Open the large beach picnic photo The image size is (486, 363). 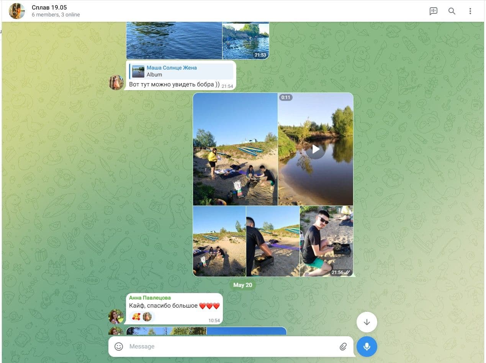235,149
